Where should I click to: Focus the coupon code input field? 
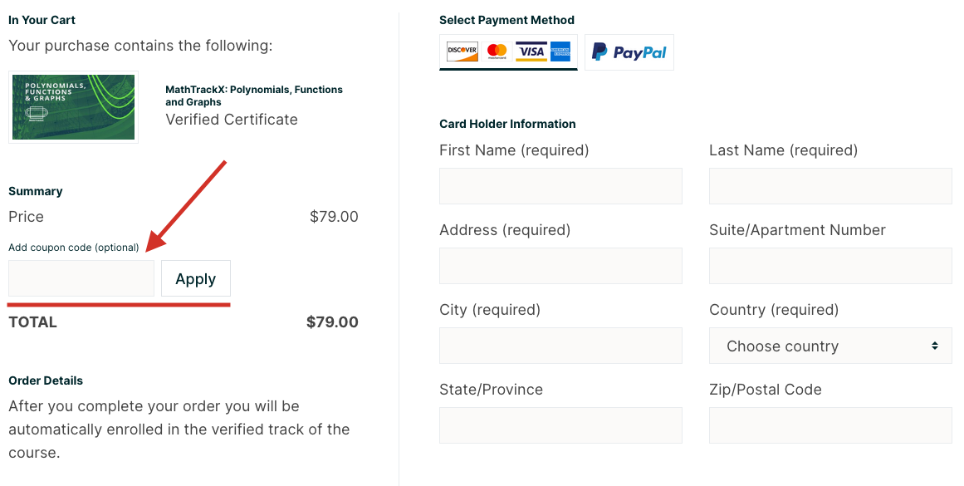coord(81,278)
